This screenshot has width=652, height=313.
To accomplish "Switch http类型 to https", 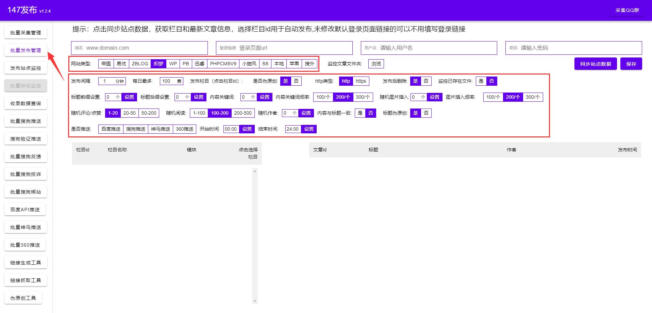I will click(361, 81).
